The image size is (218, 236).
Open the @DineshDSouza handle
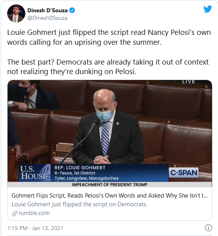tap(47, 18)
